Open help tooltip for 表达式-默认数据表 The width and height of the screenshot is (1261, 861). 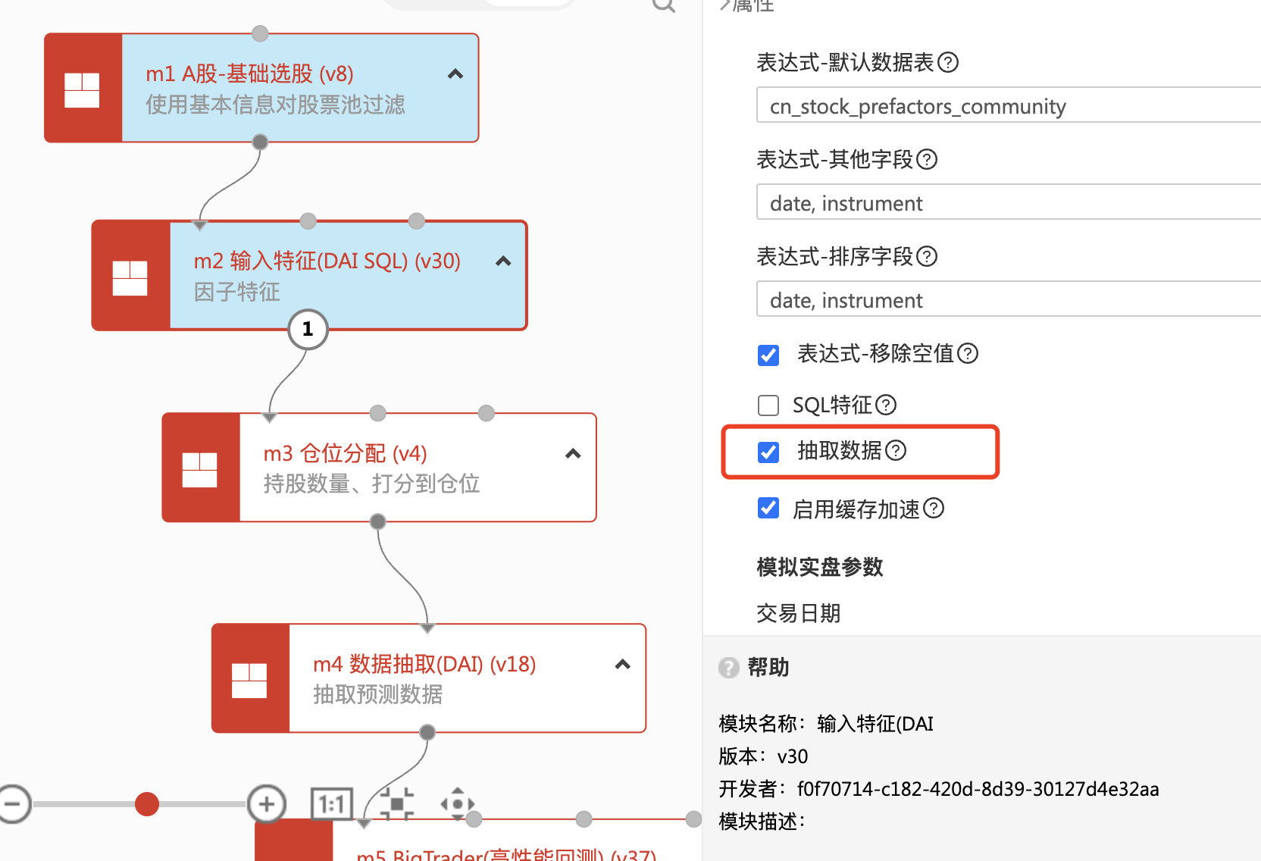(948, 62)
